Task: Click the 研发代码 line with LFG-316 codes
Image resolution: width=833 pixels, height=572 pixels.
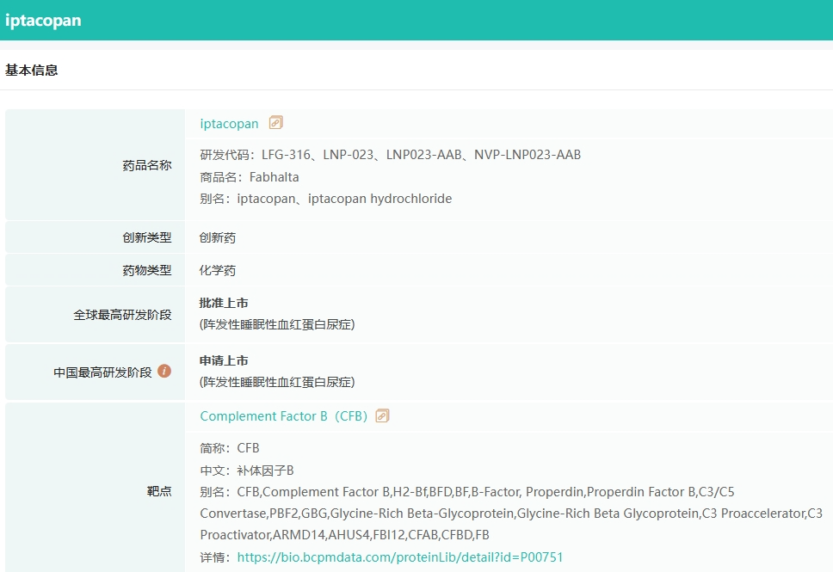Action: [x=391, y=155]
